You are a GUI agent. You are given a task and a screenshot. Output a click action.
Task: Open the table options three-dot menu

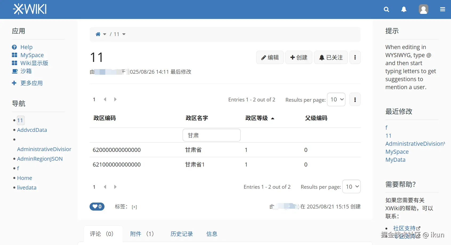pos(355,99)
